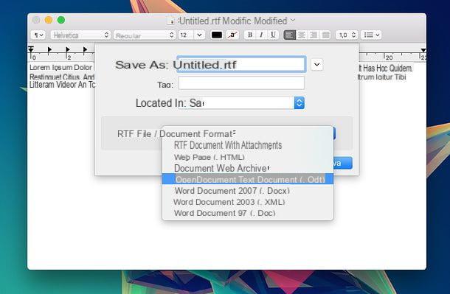The width and height of the screenshot is (450, 294).
Task: Choose Word Document 97 (.Doc)
Action: pos(248,213)
